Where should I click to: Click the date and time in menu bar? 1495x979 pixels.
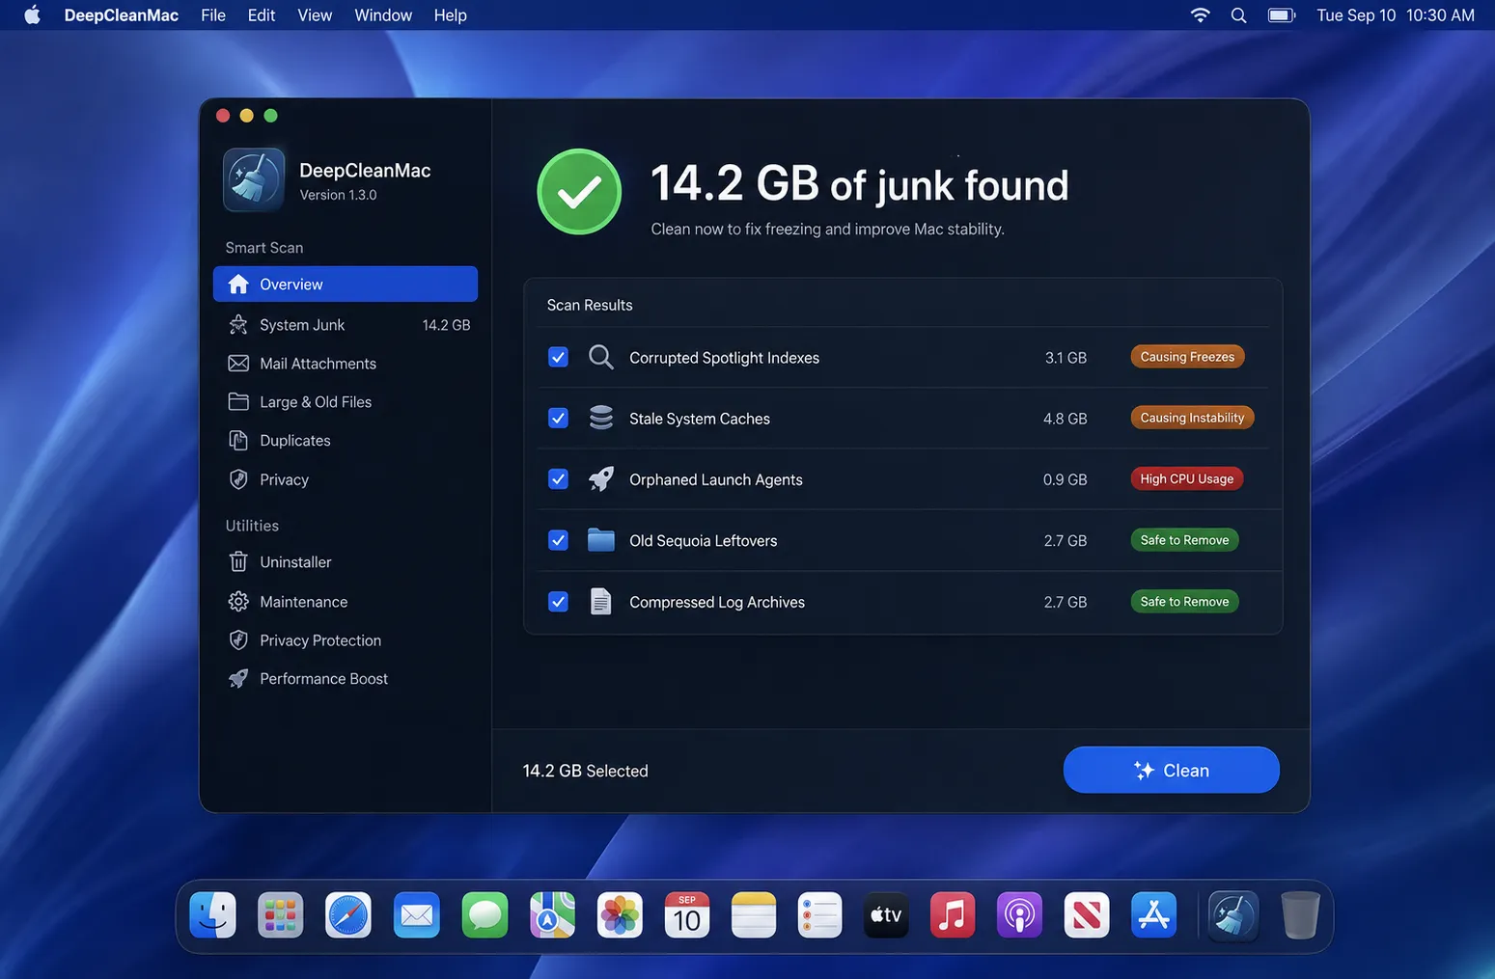[x=1396, y=15]
